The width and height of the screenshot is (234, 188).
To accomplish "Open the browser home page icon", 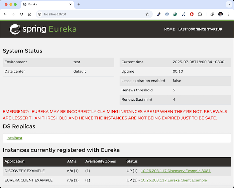I will 30,14.
